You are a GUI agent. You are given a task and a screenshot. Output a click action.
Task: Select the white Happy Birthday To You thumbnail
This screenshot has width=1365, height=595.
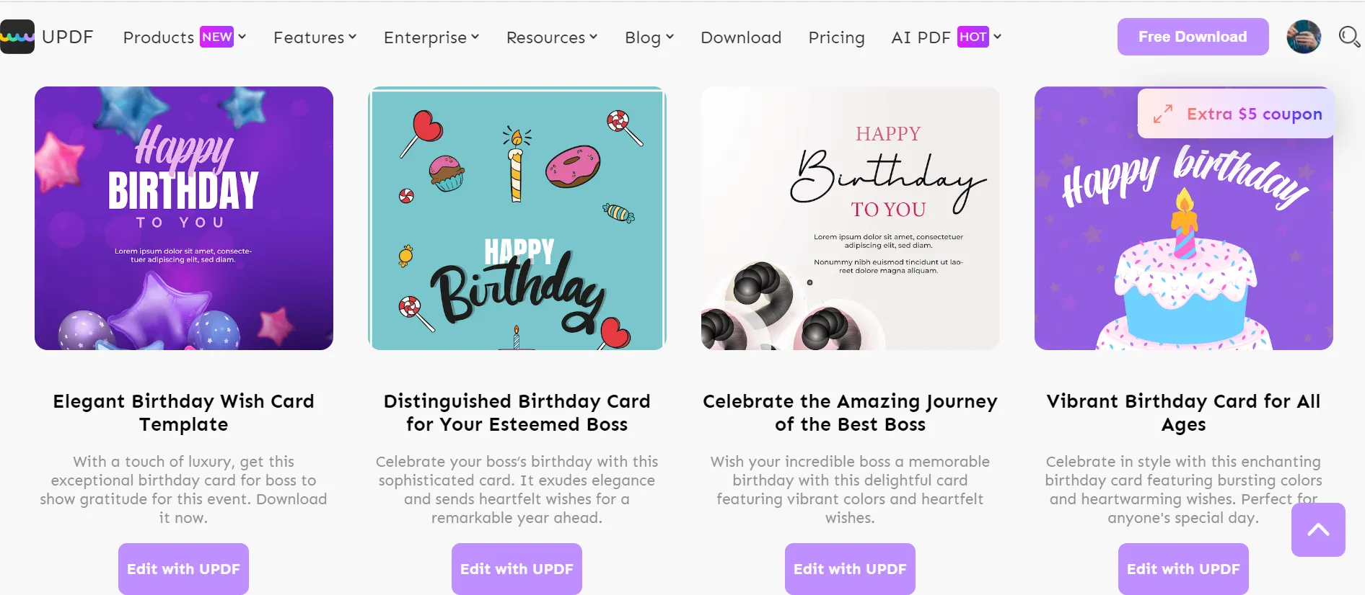[850, 218]
